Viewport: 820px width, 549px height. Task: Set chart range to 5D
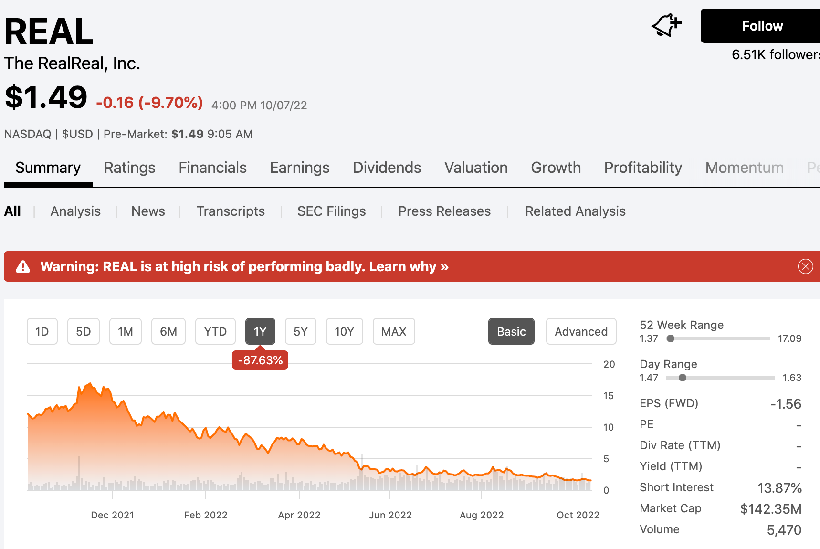(x=84, y=331)
